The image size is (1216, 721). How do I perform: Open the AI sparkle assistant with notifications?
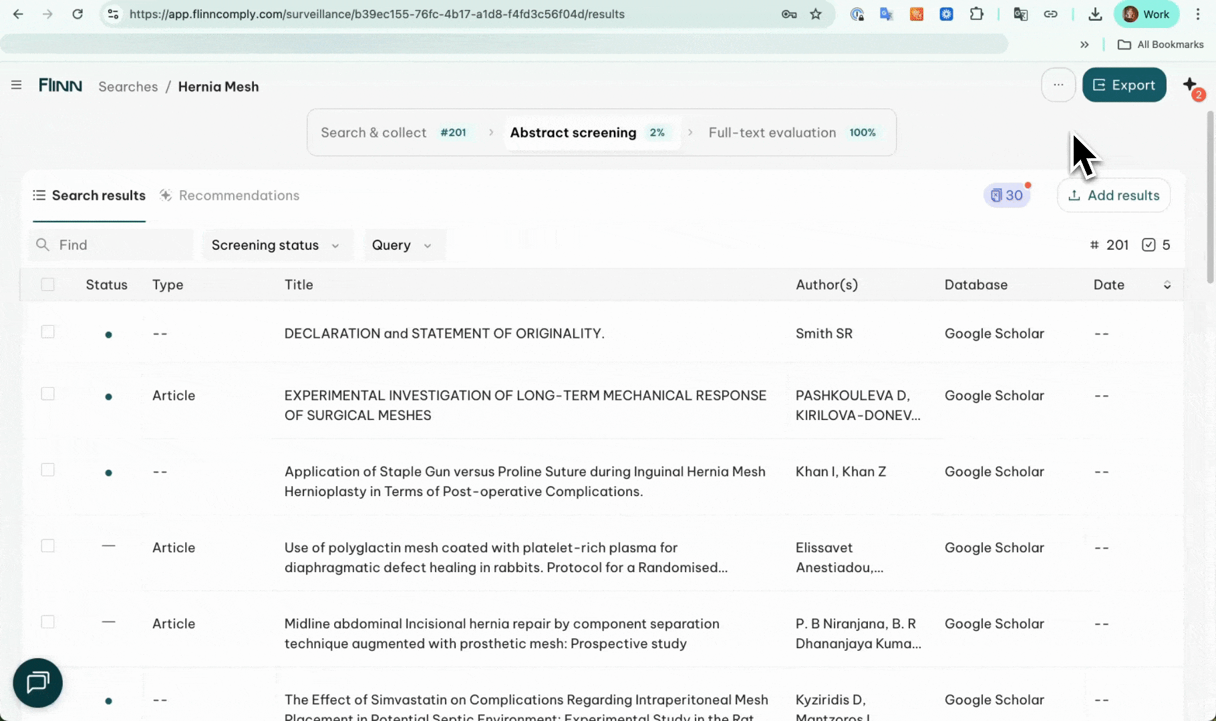(1191, 85)
